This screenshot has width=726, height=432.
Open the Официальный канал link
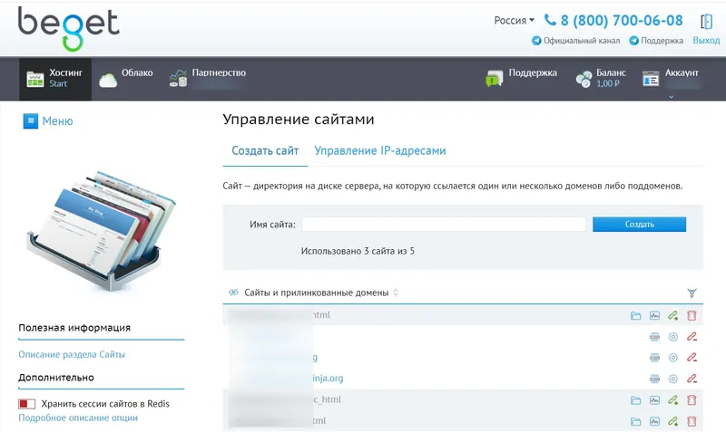tap(575, 41)
